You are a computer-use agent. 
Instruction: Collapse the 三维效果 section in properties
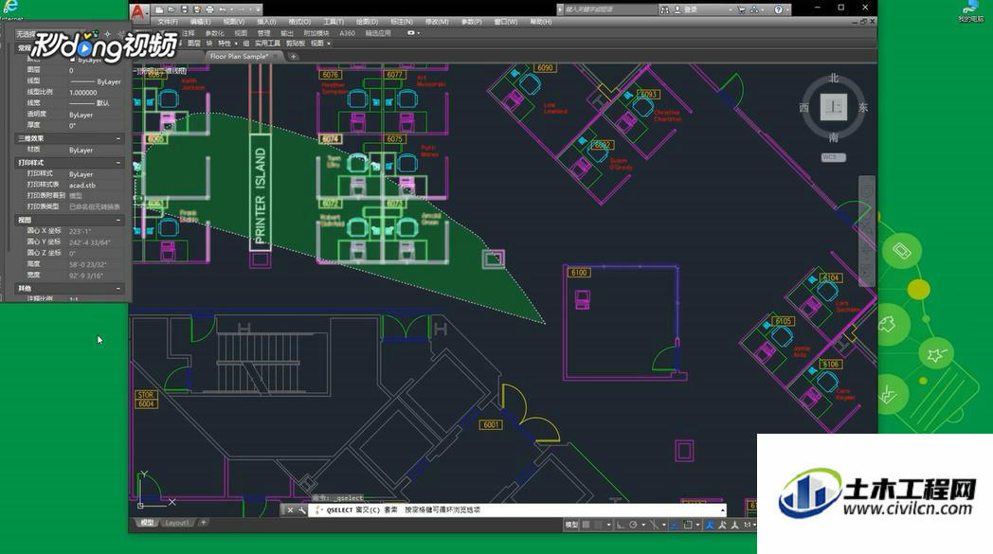(x=118, y=138)
